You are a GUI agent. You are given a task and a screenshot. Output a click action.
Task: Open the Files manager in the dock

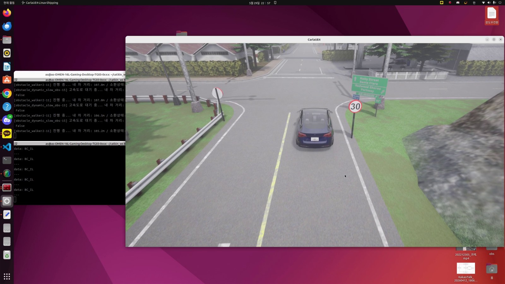point(7,40)
